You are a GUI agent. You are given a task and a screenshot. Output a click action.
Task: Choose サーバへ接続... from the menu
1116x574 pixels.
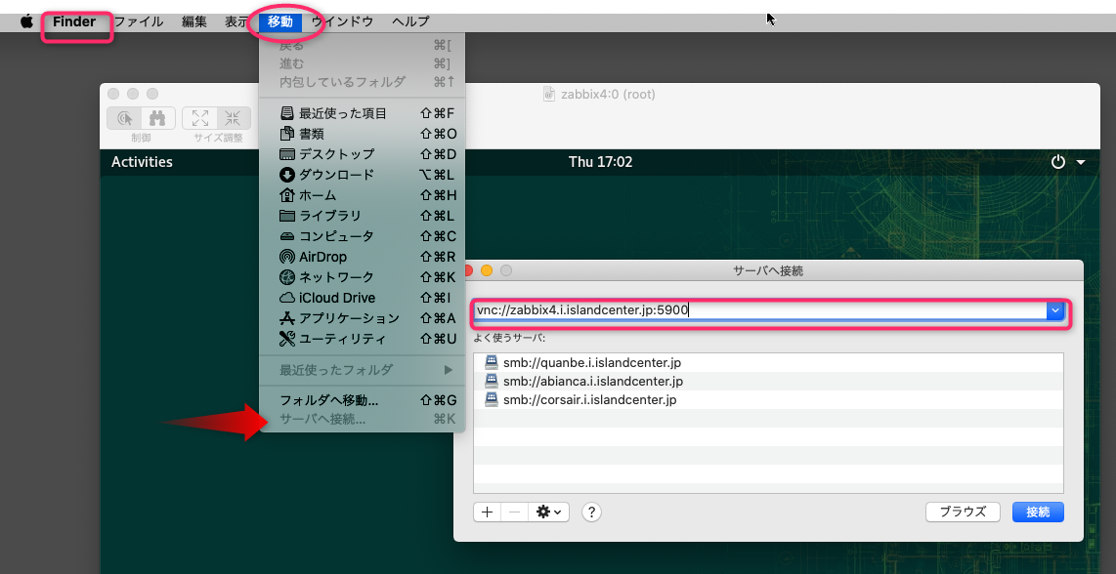click(x=363, y=420)
